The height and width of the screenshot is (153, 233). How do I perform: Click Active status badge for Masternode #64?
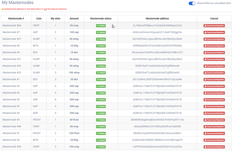coord(101,25)
